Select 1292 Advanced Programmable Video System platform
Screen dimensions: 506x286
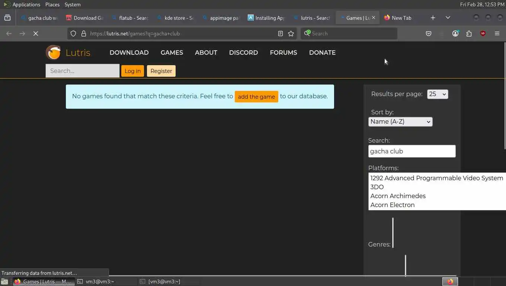point(437,178)
